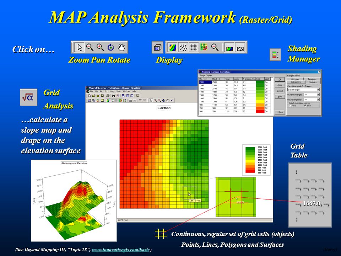Click Zoom In magnifier in enlarged Zoom Pan Rotate toolbar
Image resolution: width=341 pixels, height=256 pixels.
100,47
